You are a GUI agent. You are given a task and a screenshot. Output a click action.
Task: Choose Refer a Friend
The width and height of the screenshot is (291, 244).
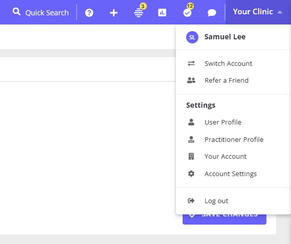227,81
